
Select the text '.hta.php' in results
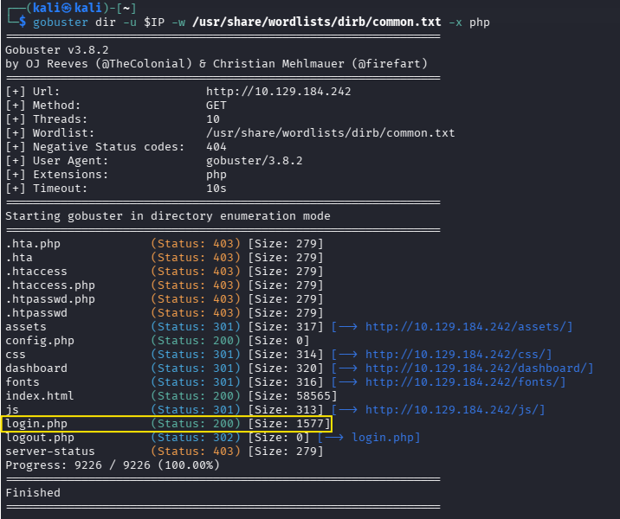33,244
